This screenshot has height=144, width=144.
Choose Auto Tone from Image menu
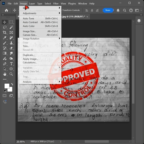40,19
